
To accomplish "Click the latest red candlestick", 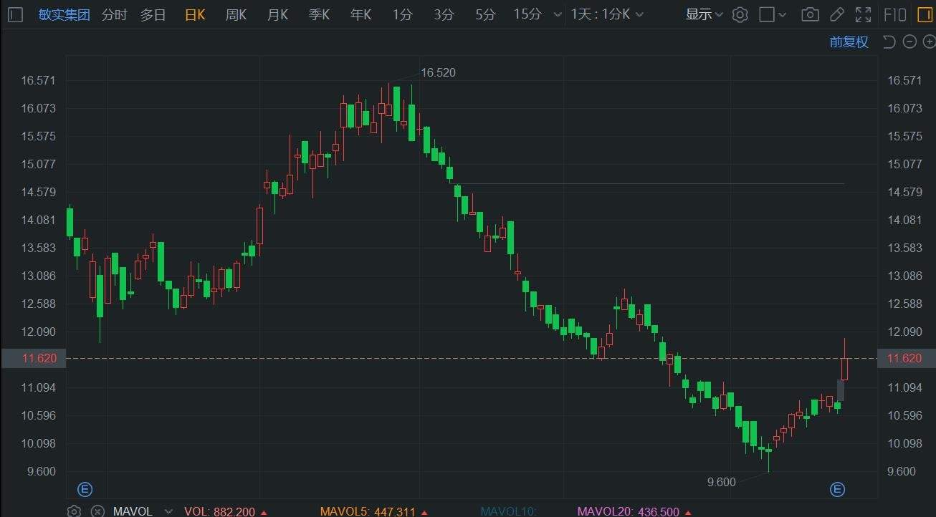I will (x=844, y=368).
